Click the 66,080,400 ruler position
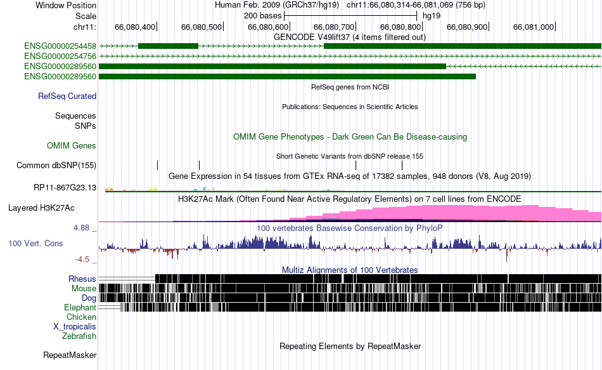This screenshot has width=602, height=370. click(x=135, y=27)
